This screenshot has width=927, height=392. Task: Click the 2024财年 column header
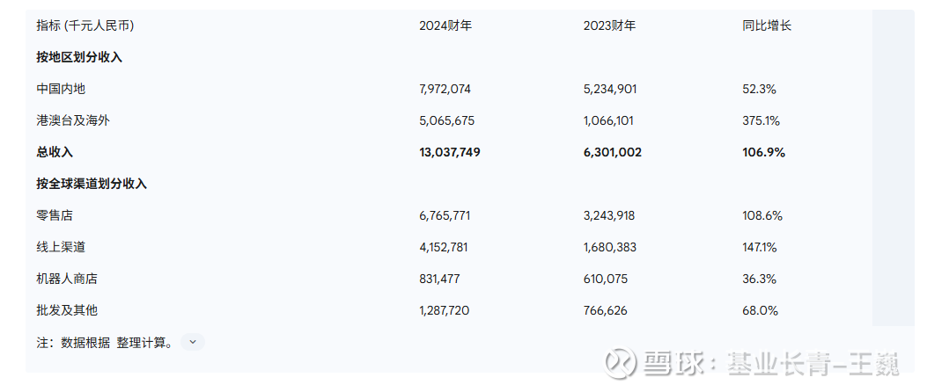pyautogui.click(x=445, y=25)
